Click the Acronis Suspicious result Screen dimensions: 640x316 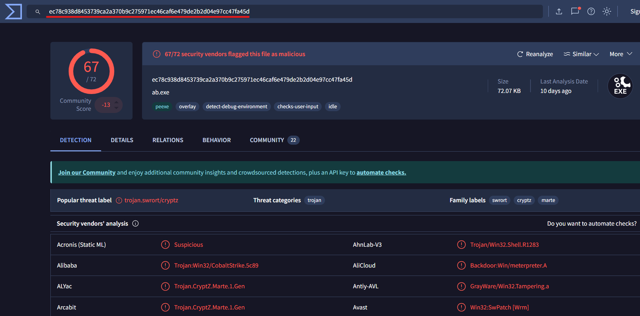tap(188, 245)
